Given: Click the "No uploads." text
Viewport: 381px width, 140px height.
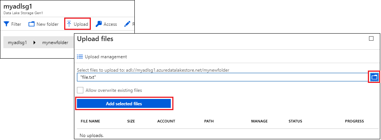Looking at the screenshot, I should pos(92,135).
